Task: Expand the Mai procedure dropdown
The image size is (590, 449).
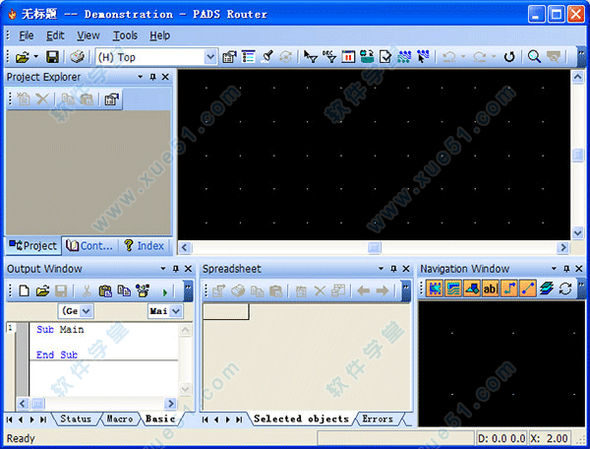Action: (x=175, y=311)
